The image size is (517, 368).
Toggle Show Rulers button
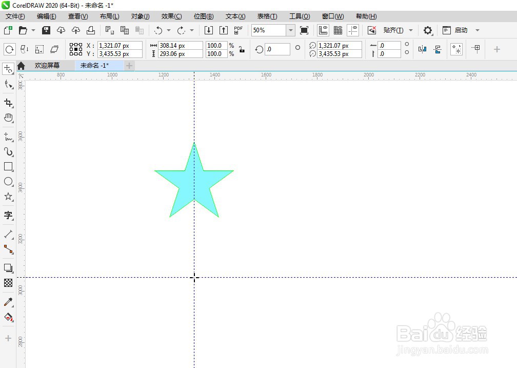pyautogui.click(x=323, y=30)
